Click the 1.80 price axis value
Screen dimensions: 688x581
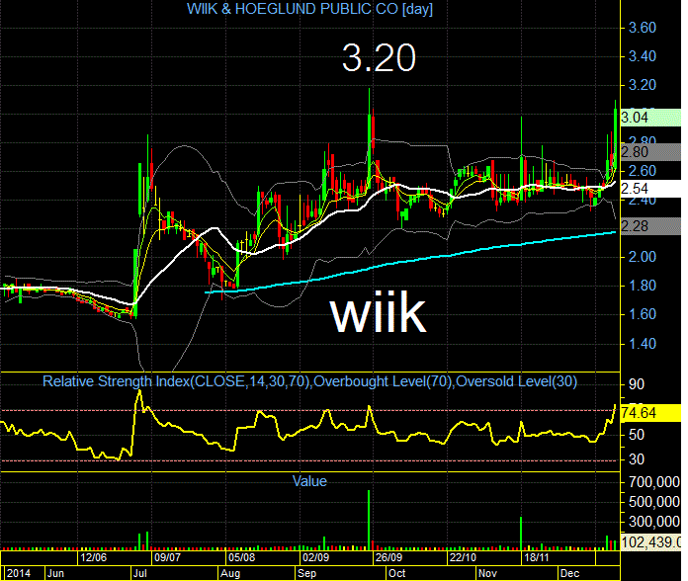642,286
